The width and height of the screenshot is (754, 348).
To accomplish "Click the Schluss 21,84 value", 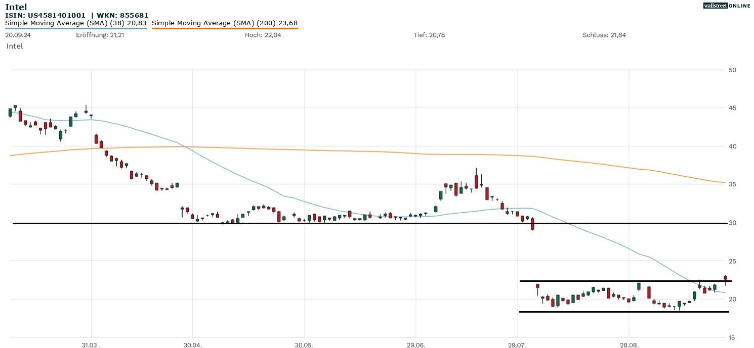I will click(604, 35).
